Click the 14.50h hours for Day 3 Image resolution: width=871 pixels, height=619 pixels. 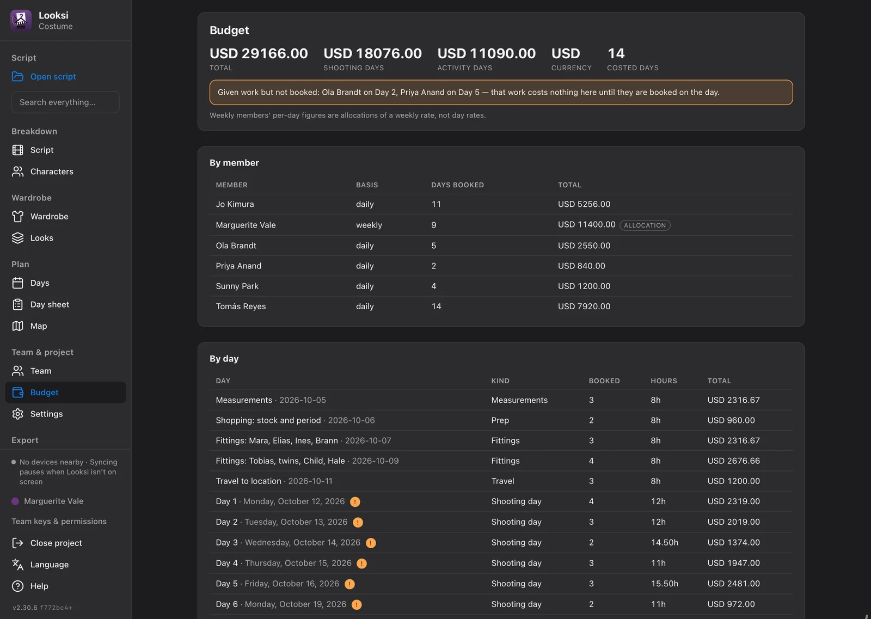[665, 543]
